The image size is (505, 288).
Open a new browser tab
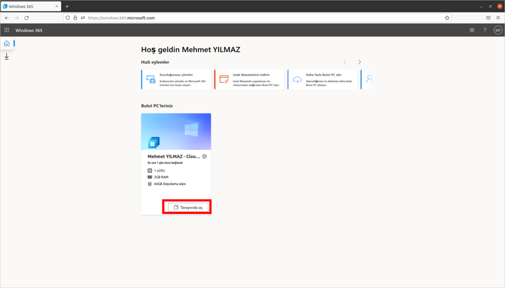pos(67,6)
